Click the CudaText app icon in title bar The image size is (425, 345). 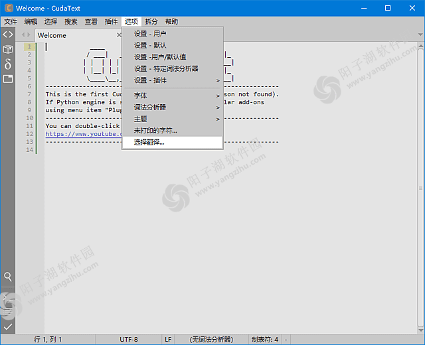coord(9,8)
